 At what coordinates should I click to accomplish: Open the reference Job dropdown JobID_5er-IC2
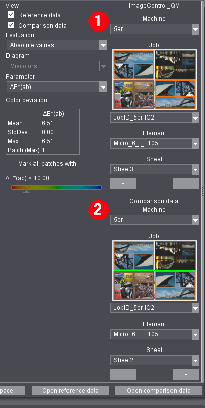pos(155,118)
